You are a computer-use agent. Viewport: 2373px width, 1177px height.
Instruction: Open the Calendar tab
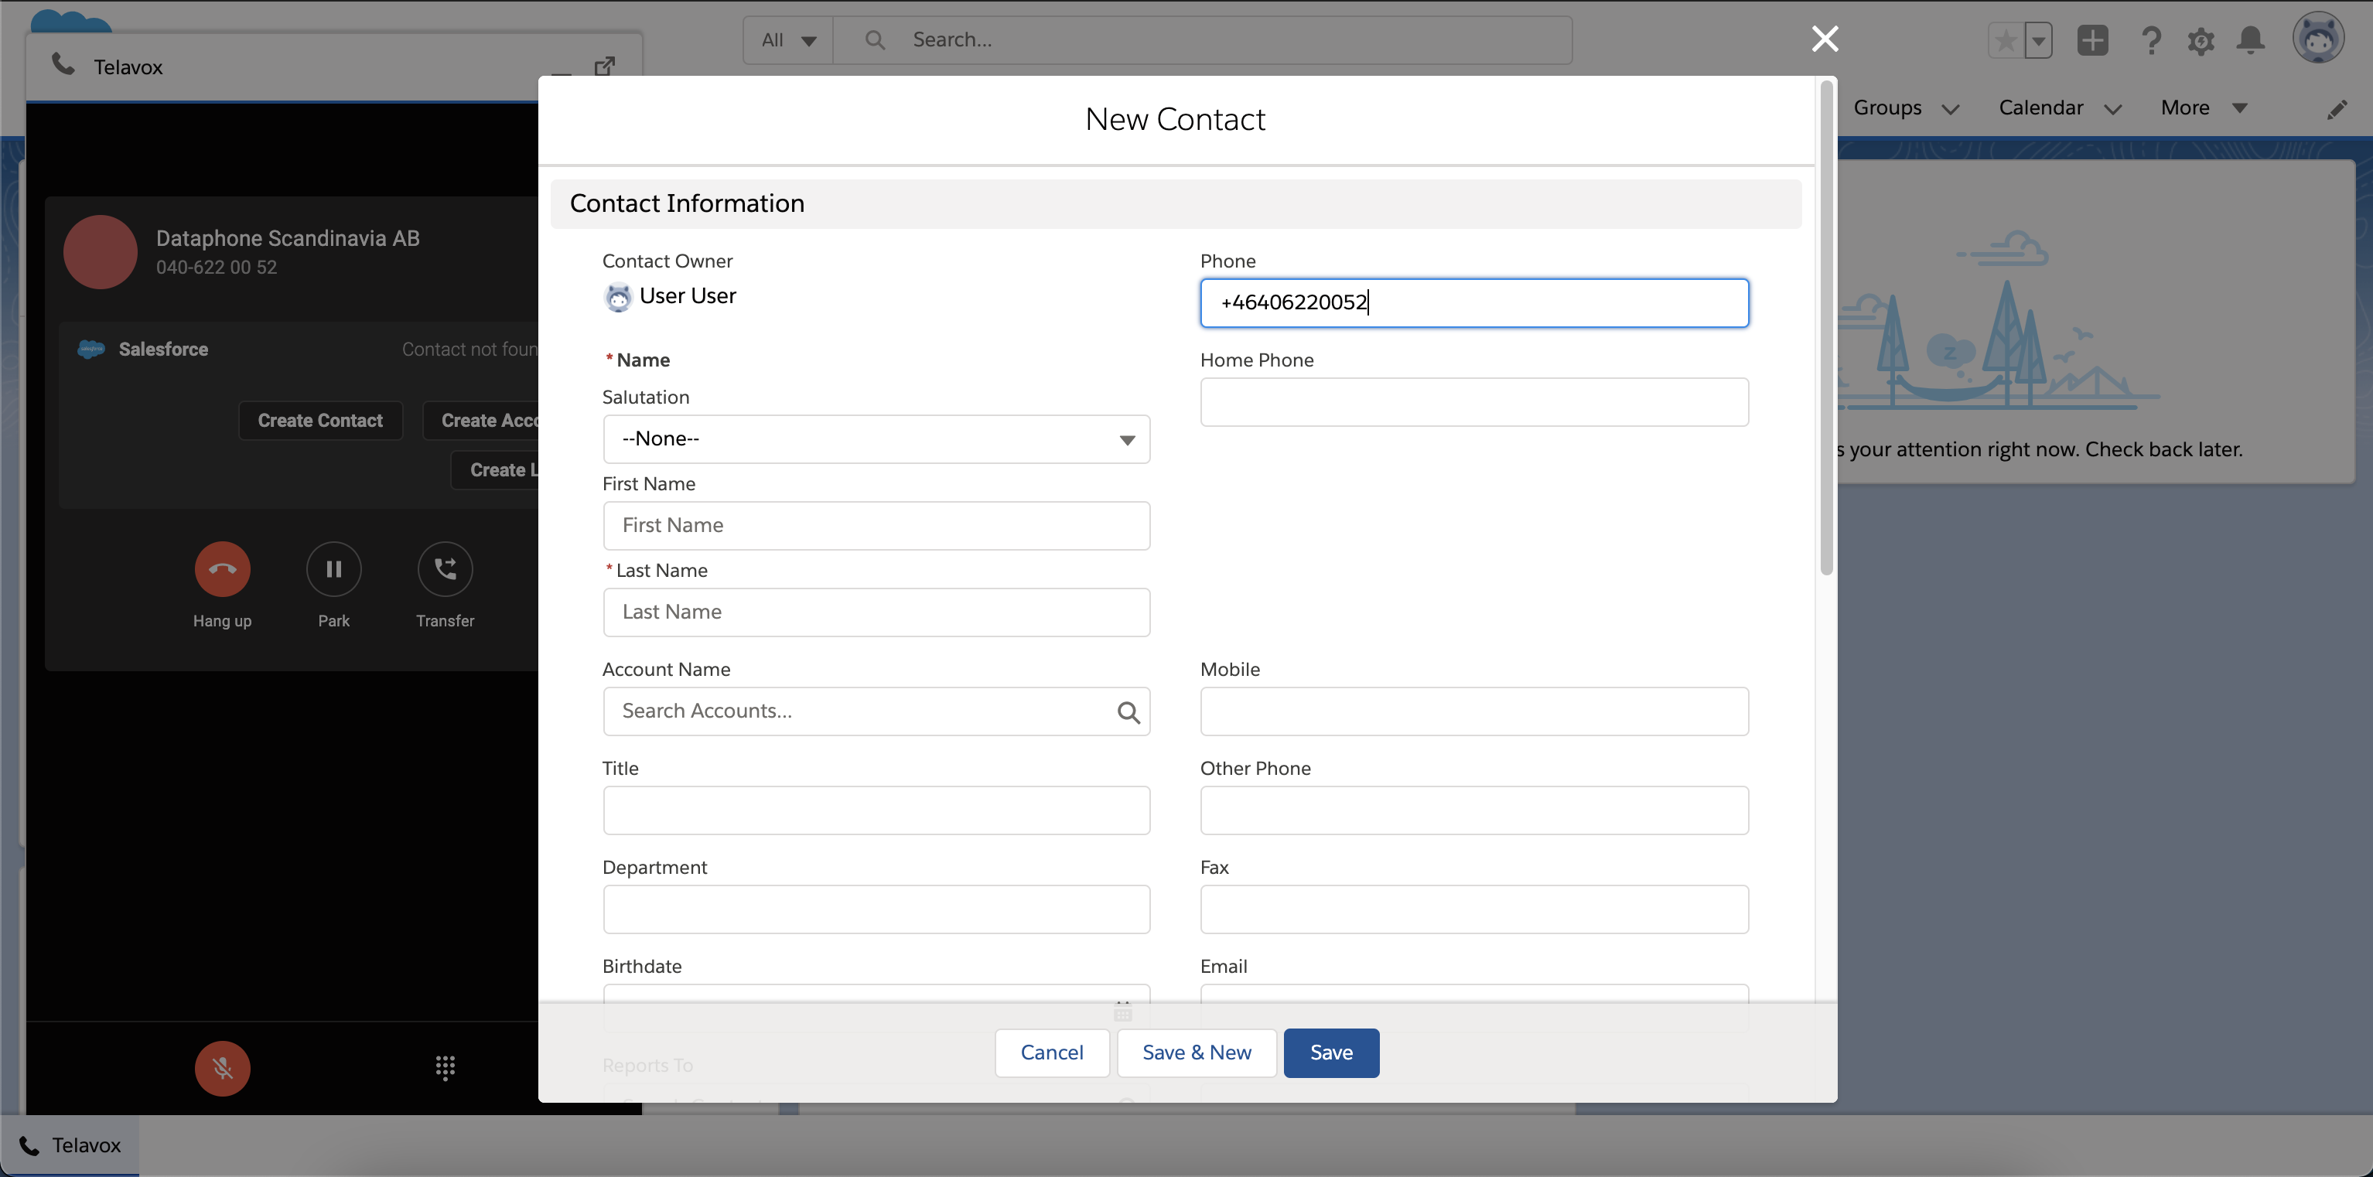pyautogui.click(x=2040, y=107)
